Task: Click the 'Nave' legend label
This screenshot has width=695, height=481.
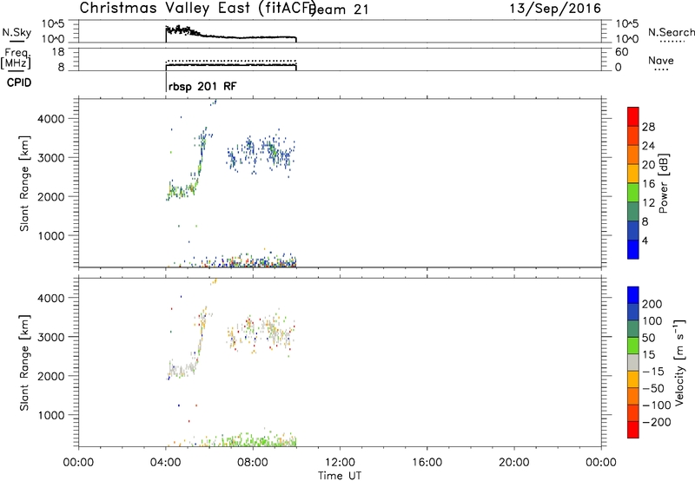Action: point(660,61)
